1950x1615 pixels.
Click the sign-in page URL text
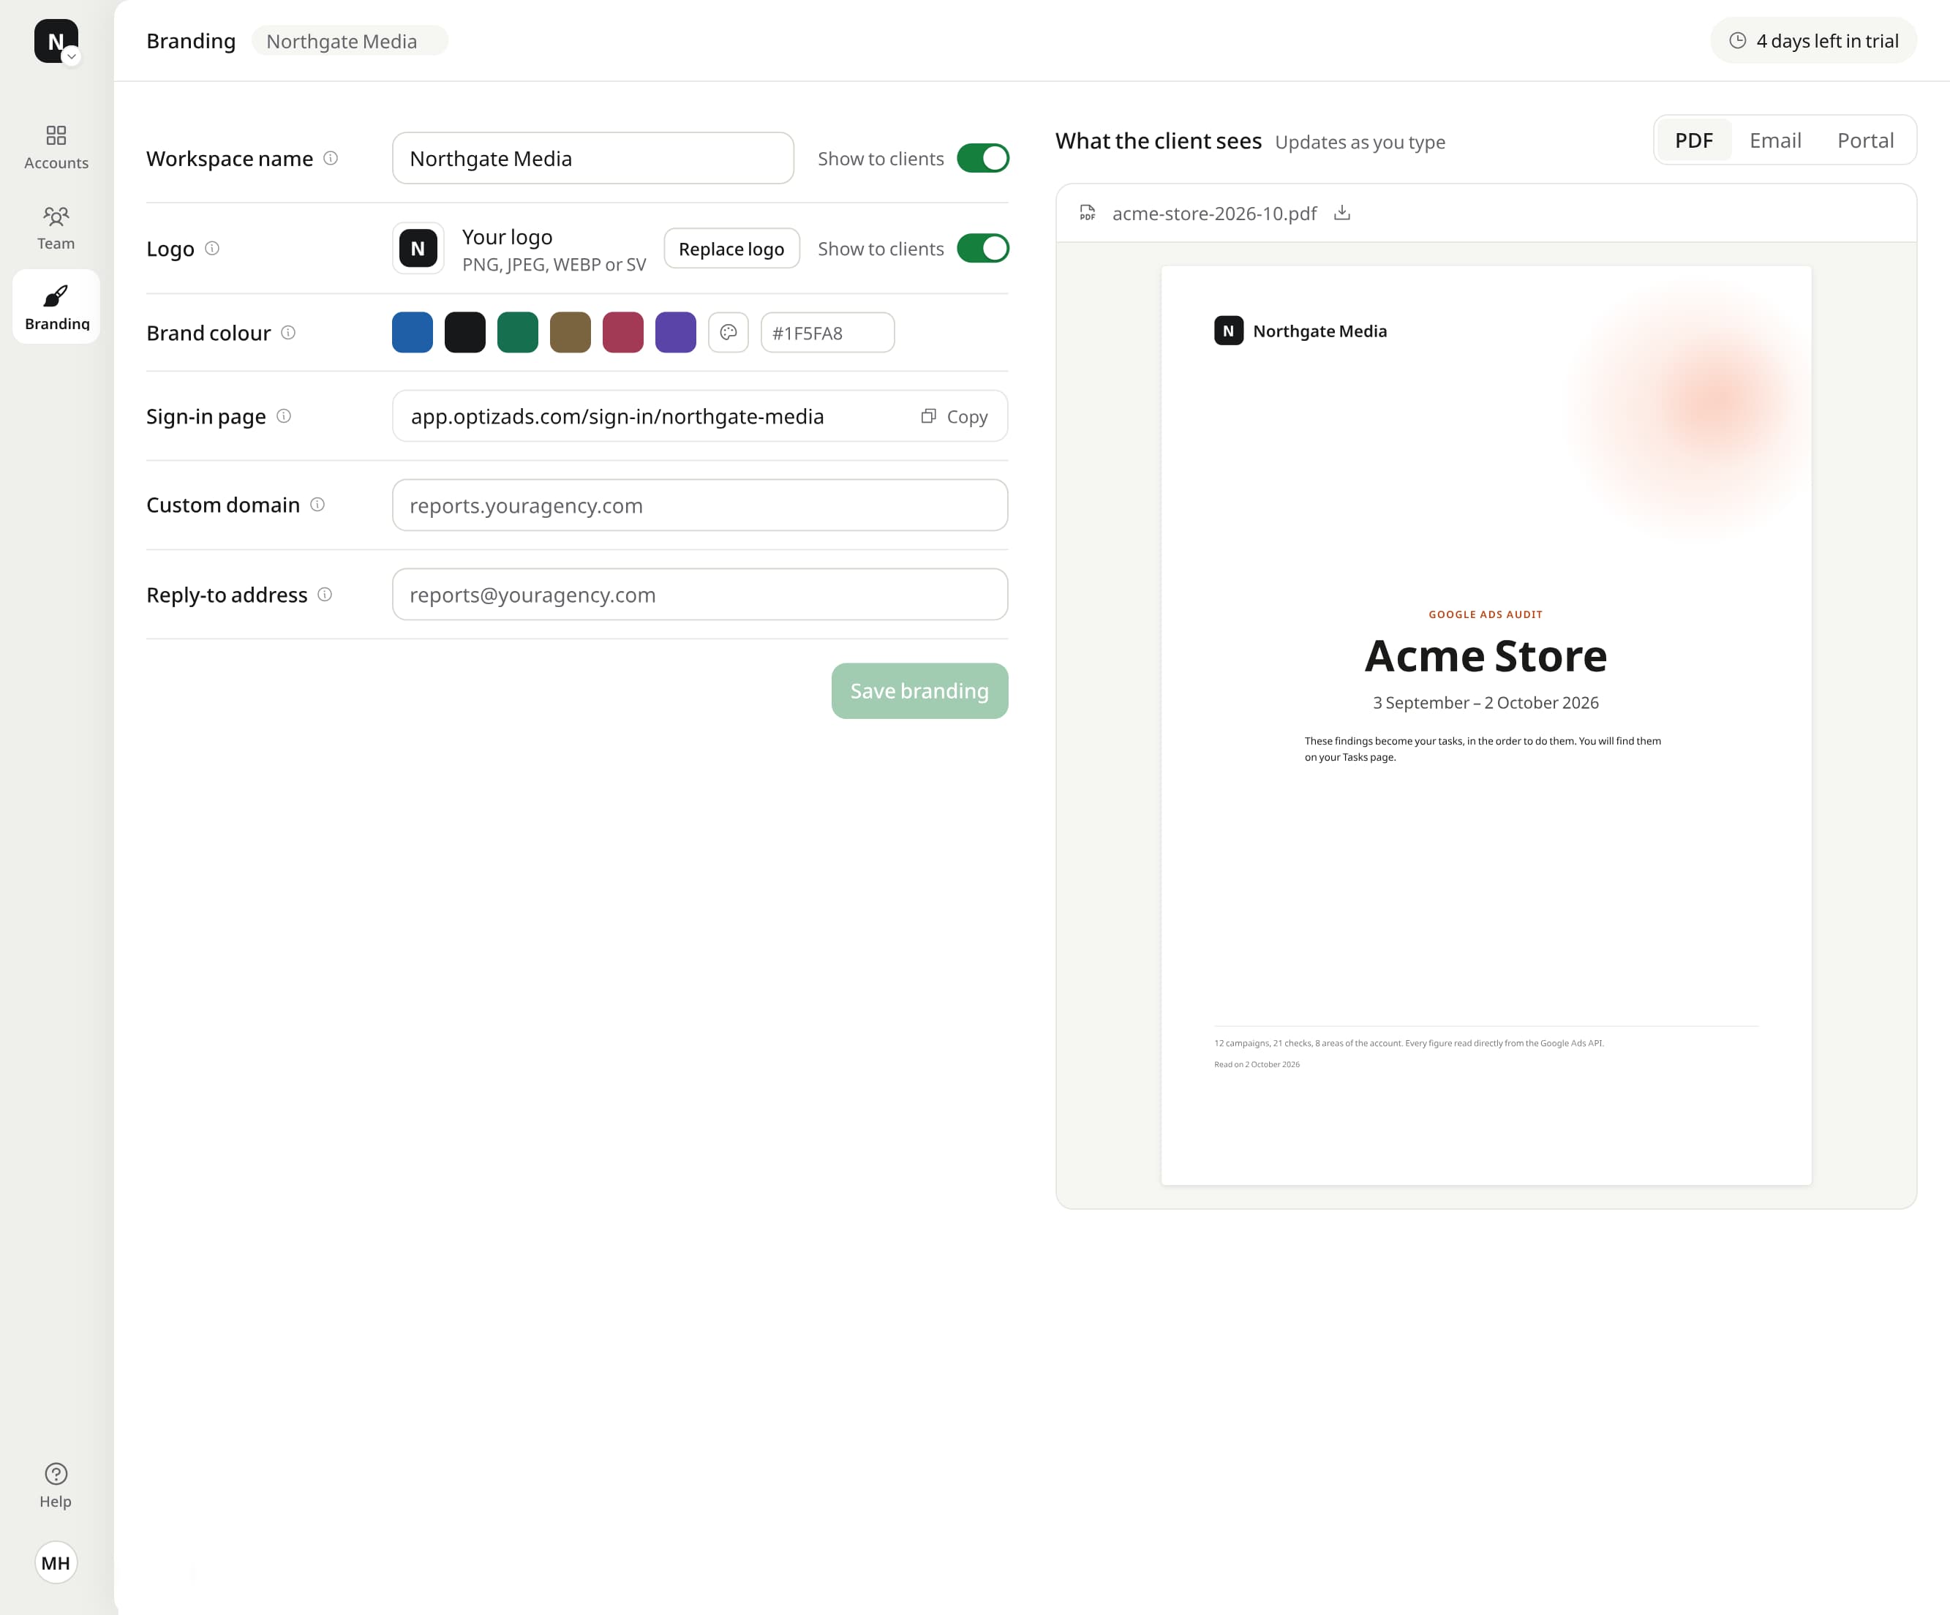click(617, 416)
